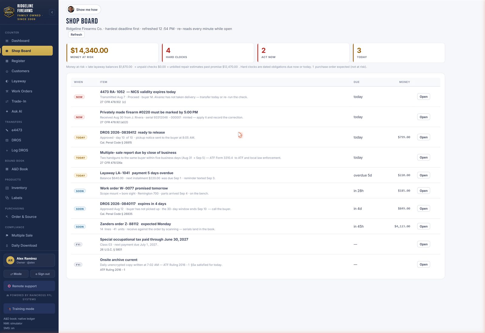Open the NICS validity expires today row
Image resolution: width=485 pixels, height=333 pixels.
pyautogui.click(x=423, y=97)
